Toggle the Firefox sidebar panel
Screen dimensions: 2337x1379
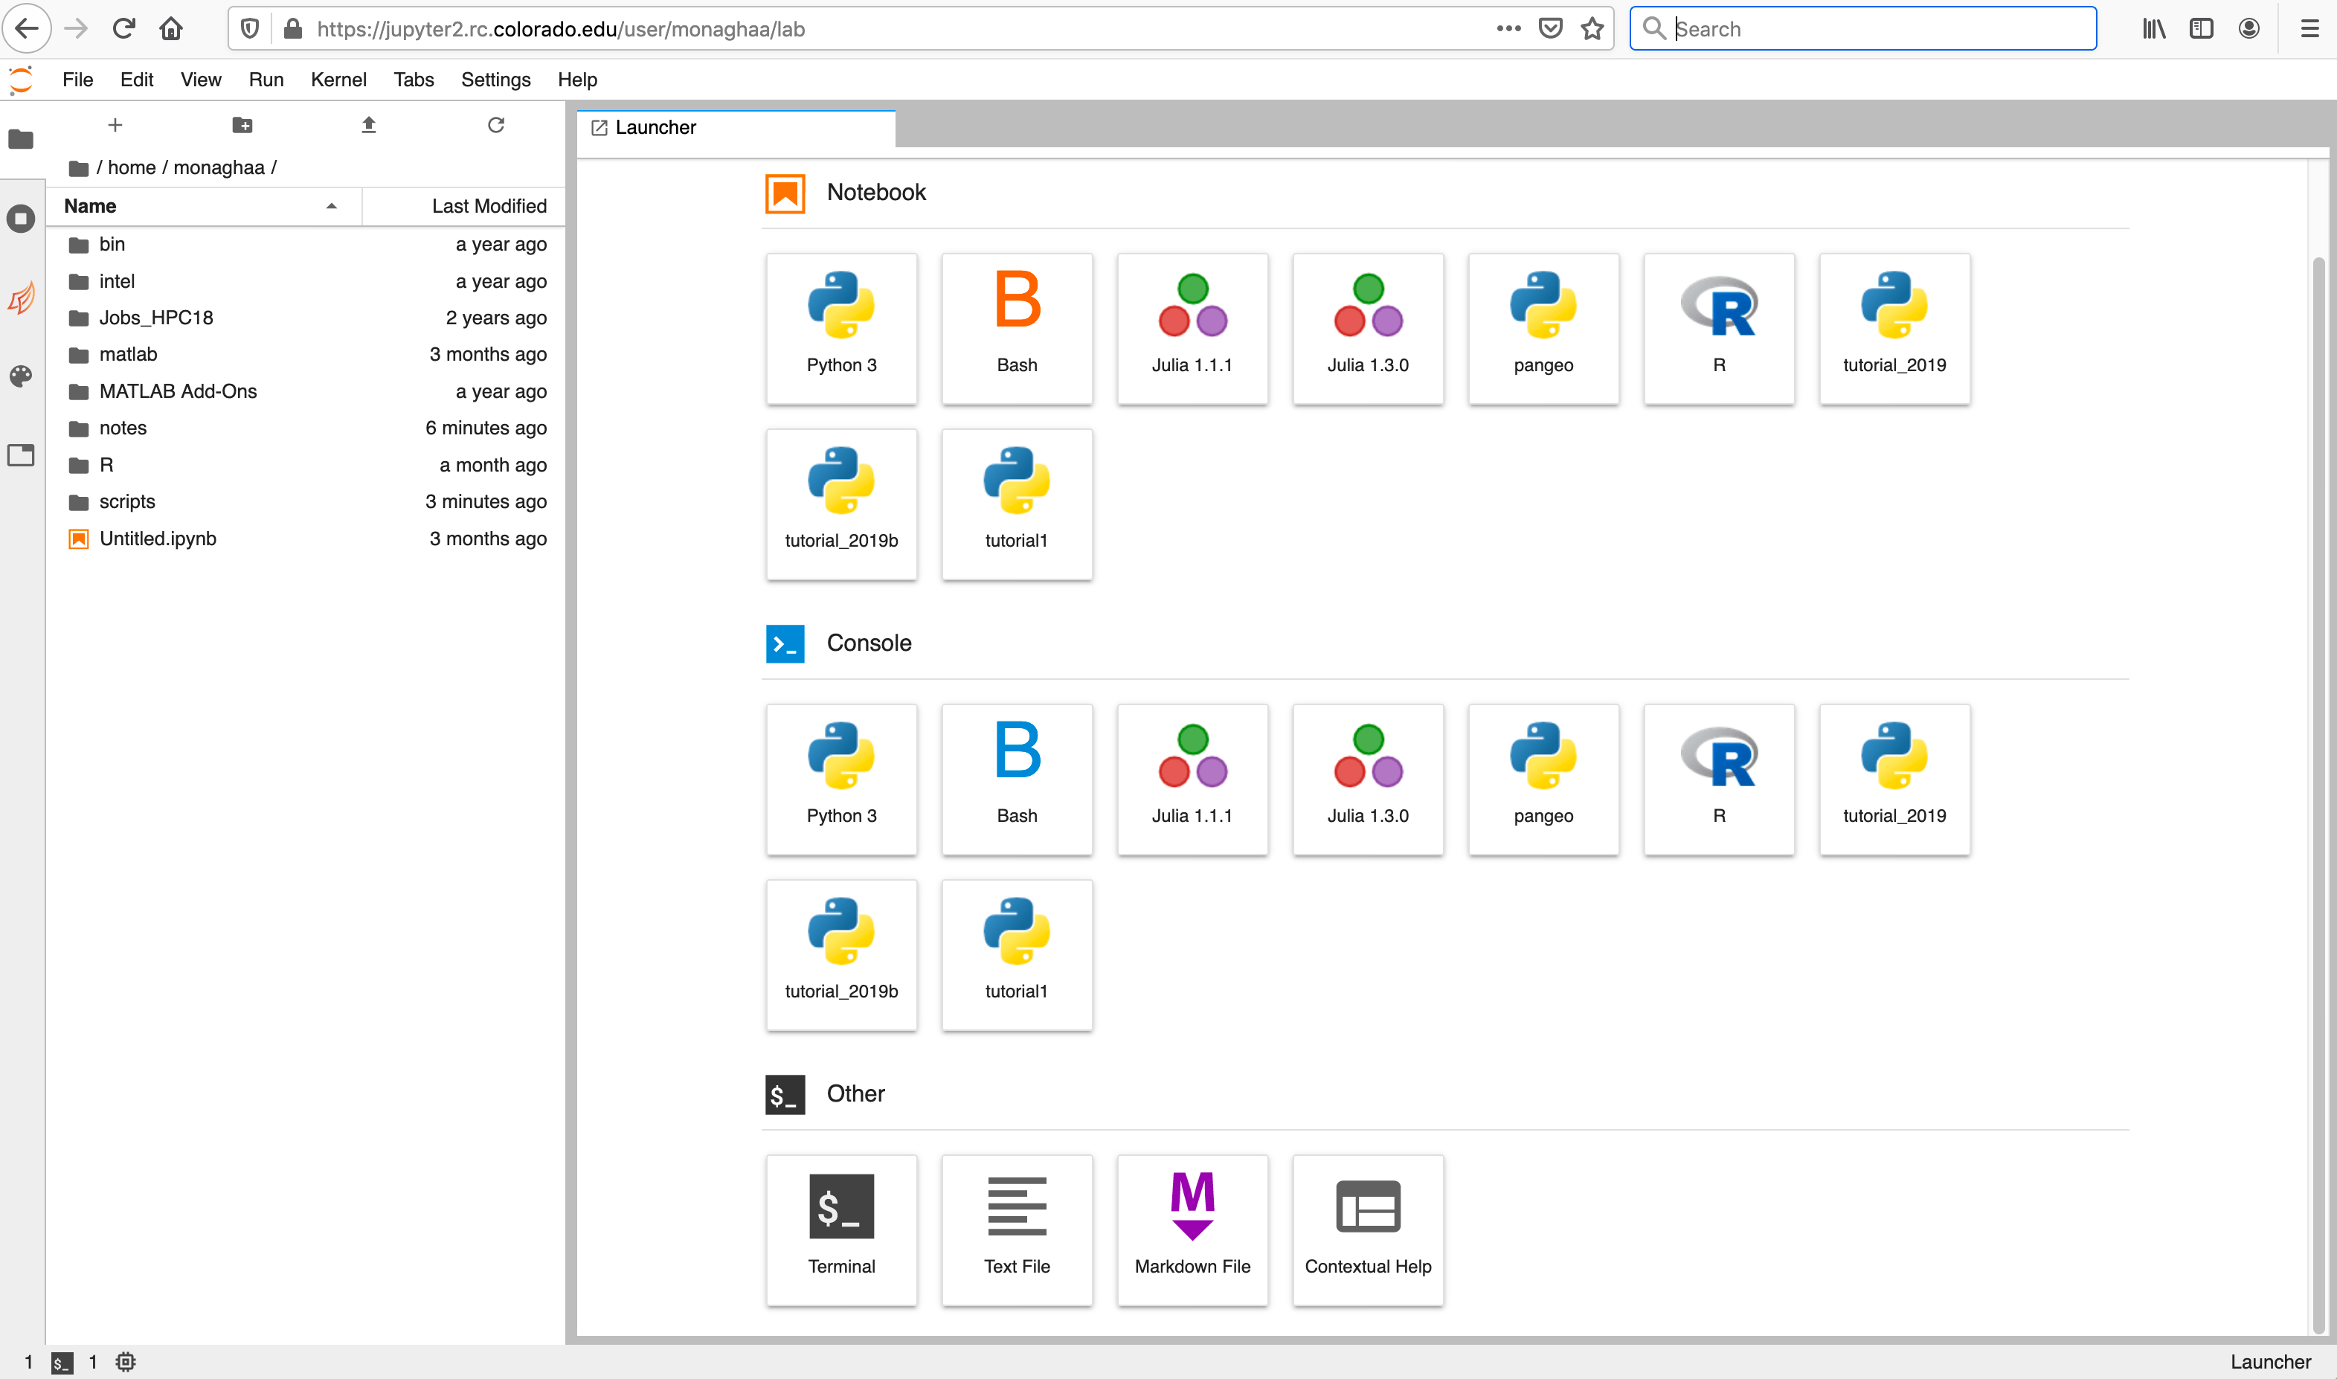click(2202, 28)
